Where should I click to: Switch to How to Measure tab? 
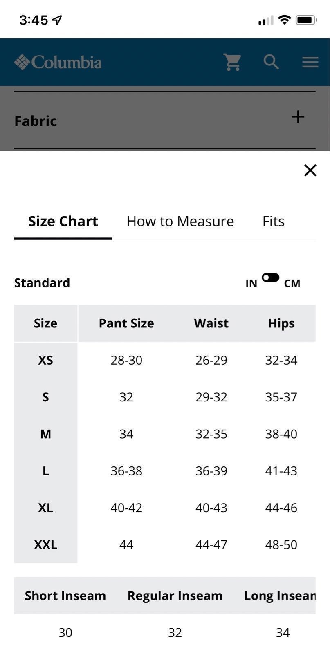coord(180,221)
